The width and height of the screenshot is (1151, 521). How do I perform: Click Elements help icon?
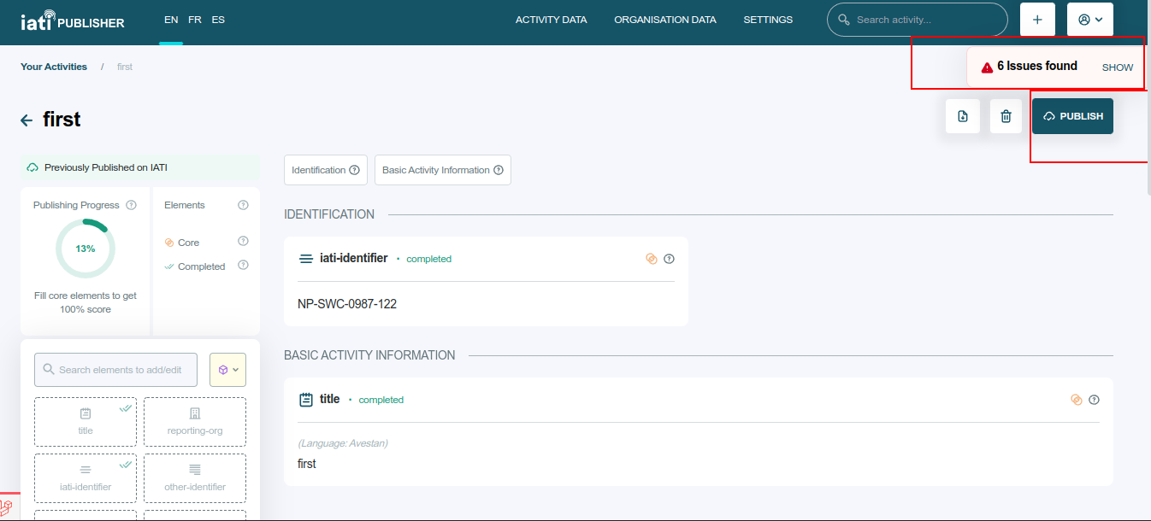243,205
